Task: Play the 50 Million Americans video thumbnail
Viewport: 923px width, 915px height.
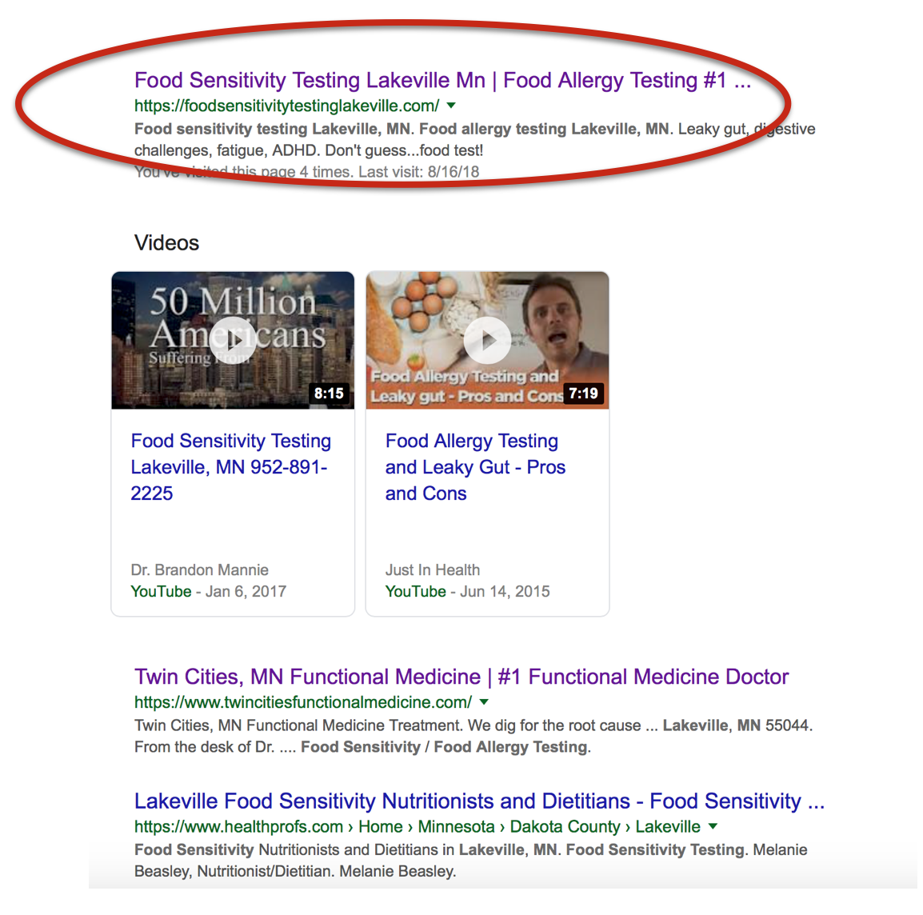Action: pyautogui.click(x=233, y=340)
